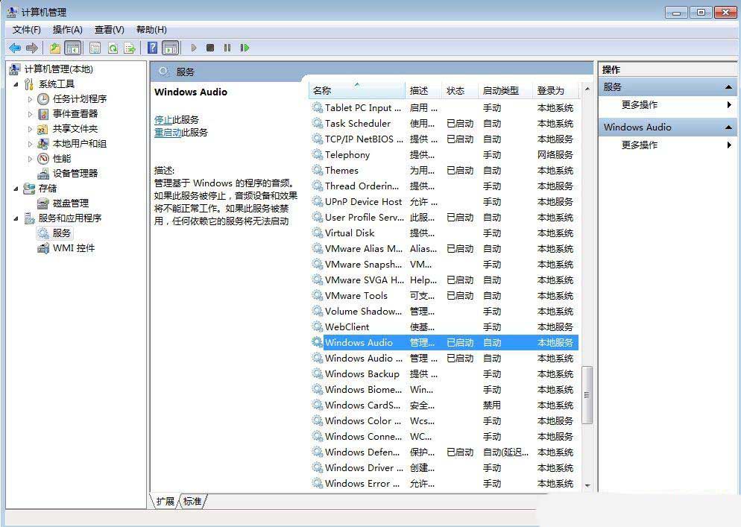Click the Refresh toolbar icon
The height and width of the screenshot is (527, 741).
tap(113, 48)
